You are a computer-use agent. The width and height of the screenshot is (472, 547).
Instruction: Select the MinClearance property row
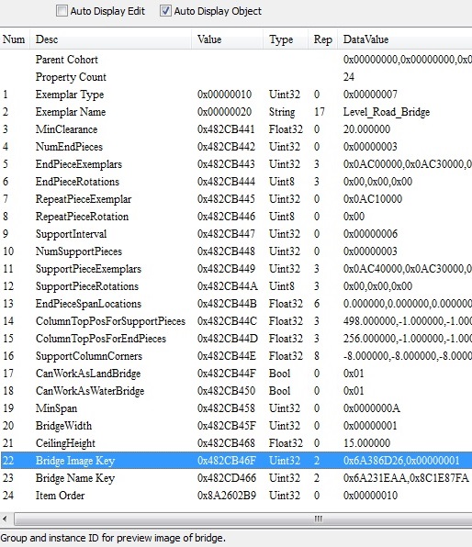pyautogui.click(x=236, y=129)
